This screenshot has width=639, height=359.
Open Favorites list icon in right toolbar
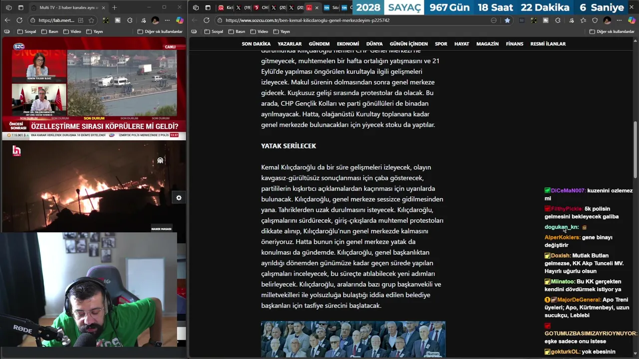tap(583, 20)
